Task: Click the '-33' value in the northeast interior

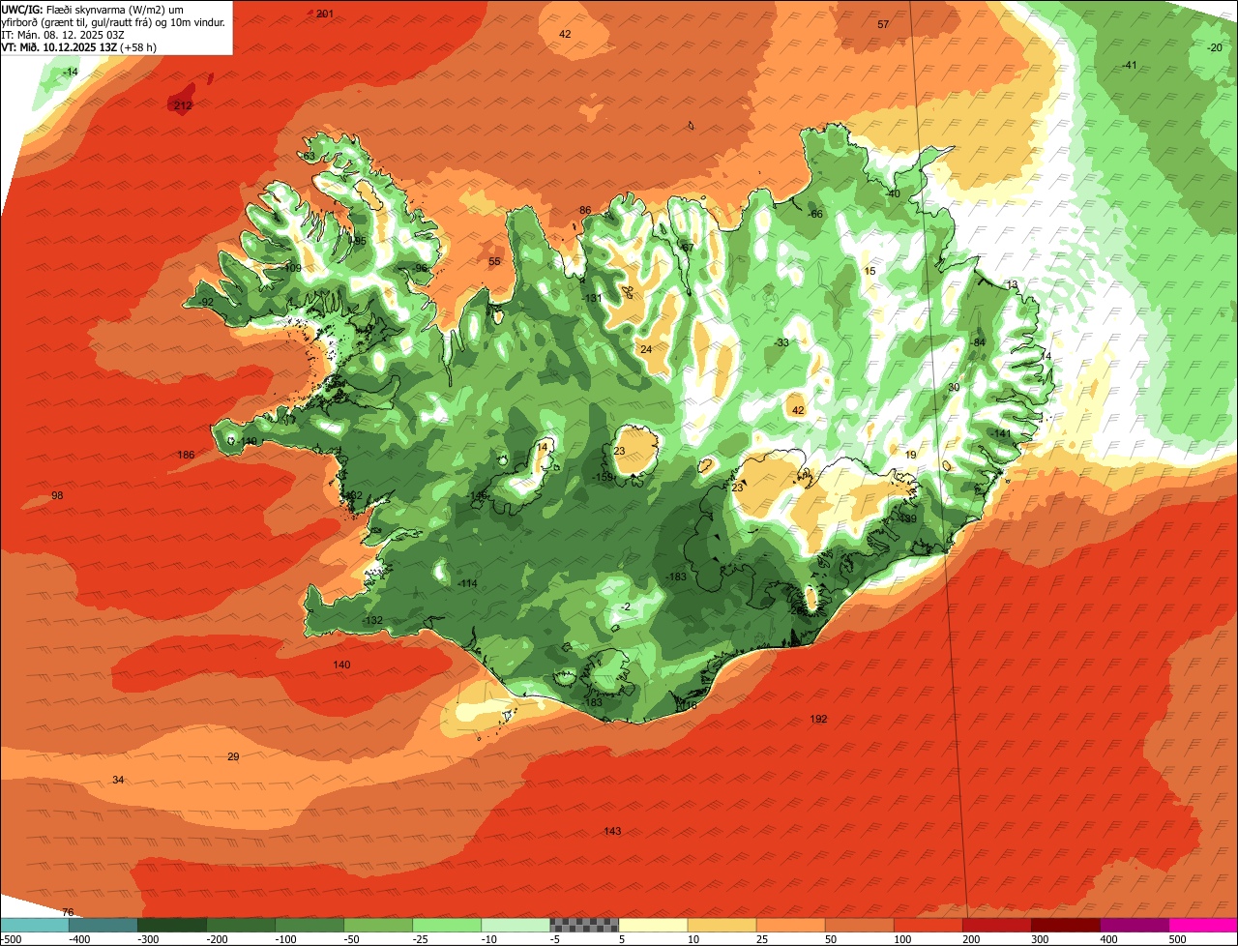Action: point(781,343)
